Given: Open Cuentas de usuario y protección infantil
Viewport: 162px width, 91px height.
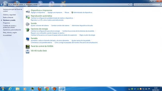Looking at the screenshot, I should coord(10,27).
